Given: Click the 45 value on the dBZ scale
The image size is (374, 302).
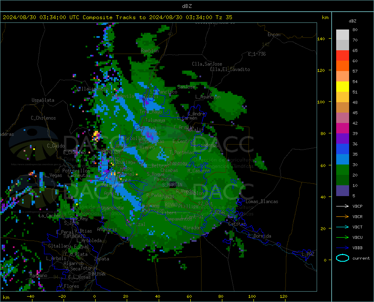Looking at the screenshot, I should pyautogui.click(x=355, y=113).
